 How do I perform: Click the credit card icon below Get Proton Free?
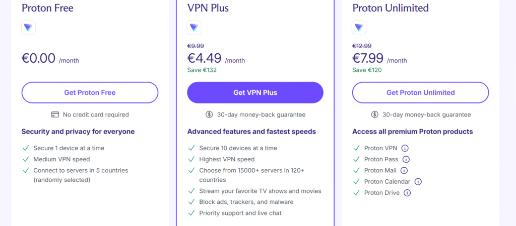point(55,115)
